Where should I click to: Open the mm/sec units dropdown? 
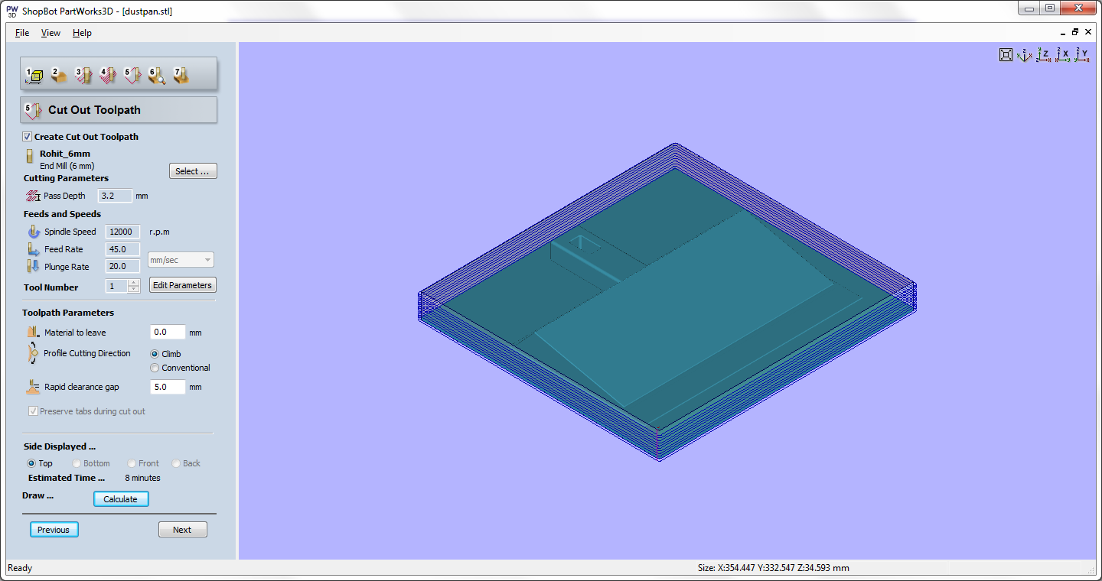pyautogui.click(x=181, y=260)
